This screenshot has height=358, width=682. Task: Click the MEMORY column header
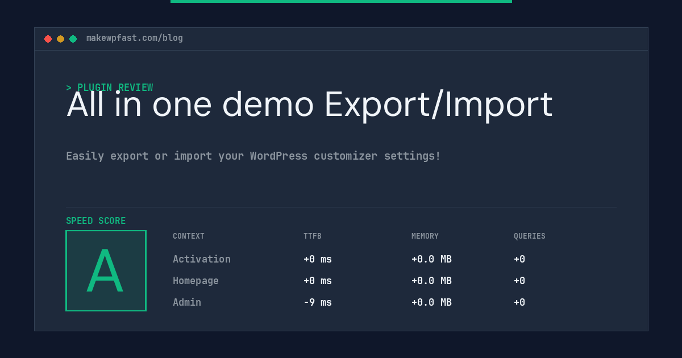tap(425, 236)
